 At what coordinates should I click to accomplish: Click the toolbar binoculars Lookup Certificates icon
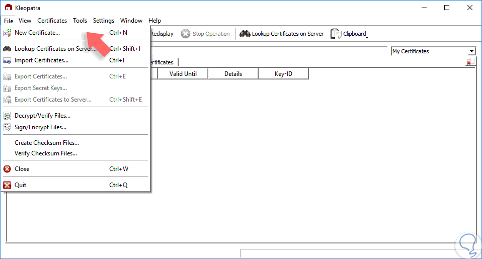[x=245, y=34]
